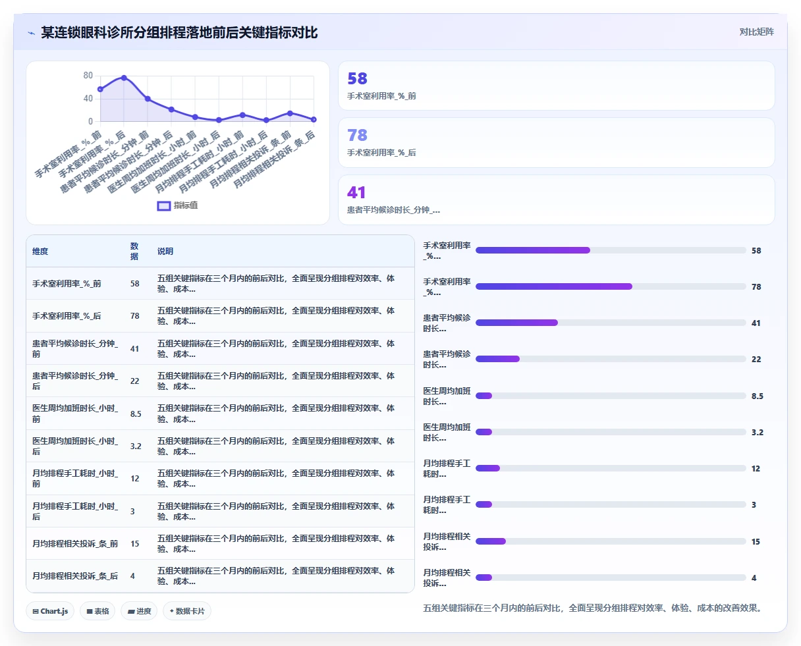Click the footer summary text below the progress bars
Image resolution: width=801 pixels, height=646 pixels.
594,608
